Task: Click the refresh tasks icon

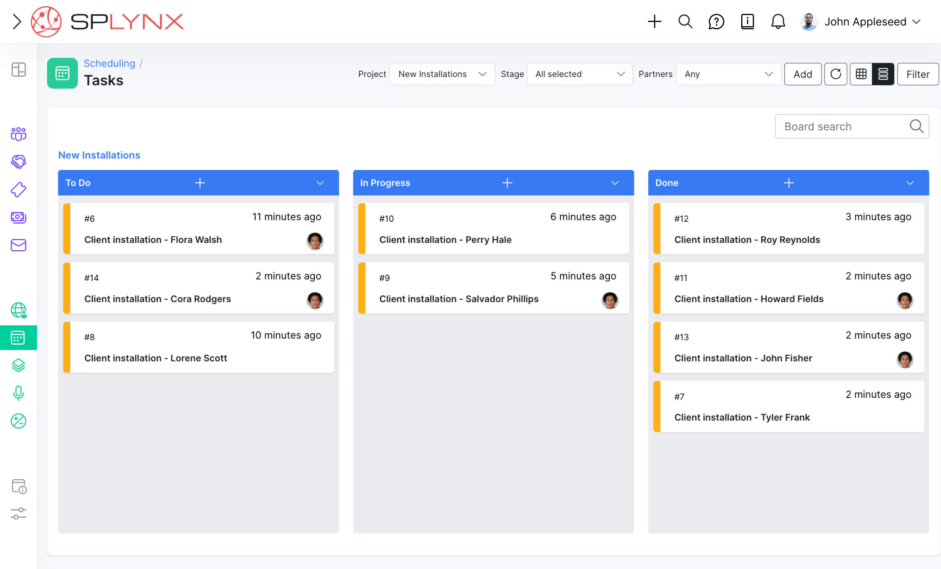Action: (835, 74)
